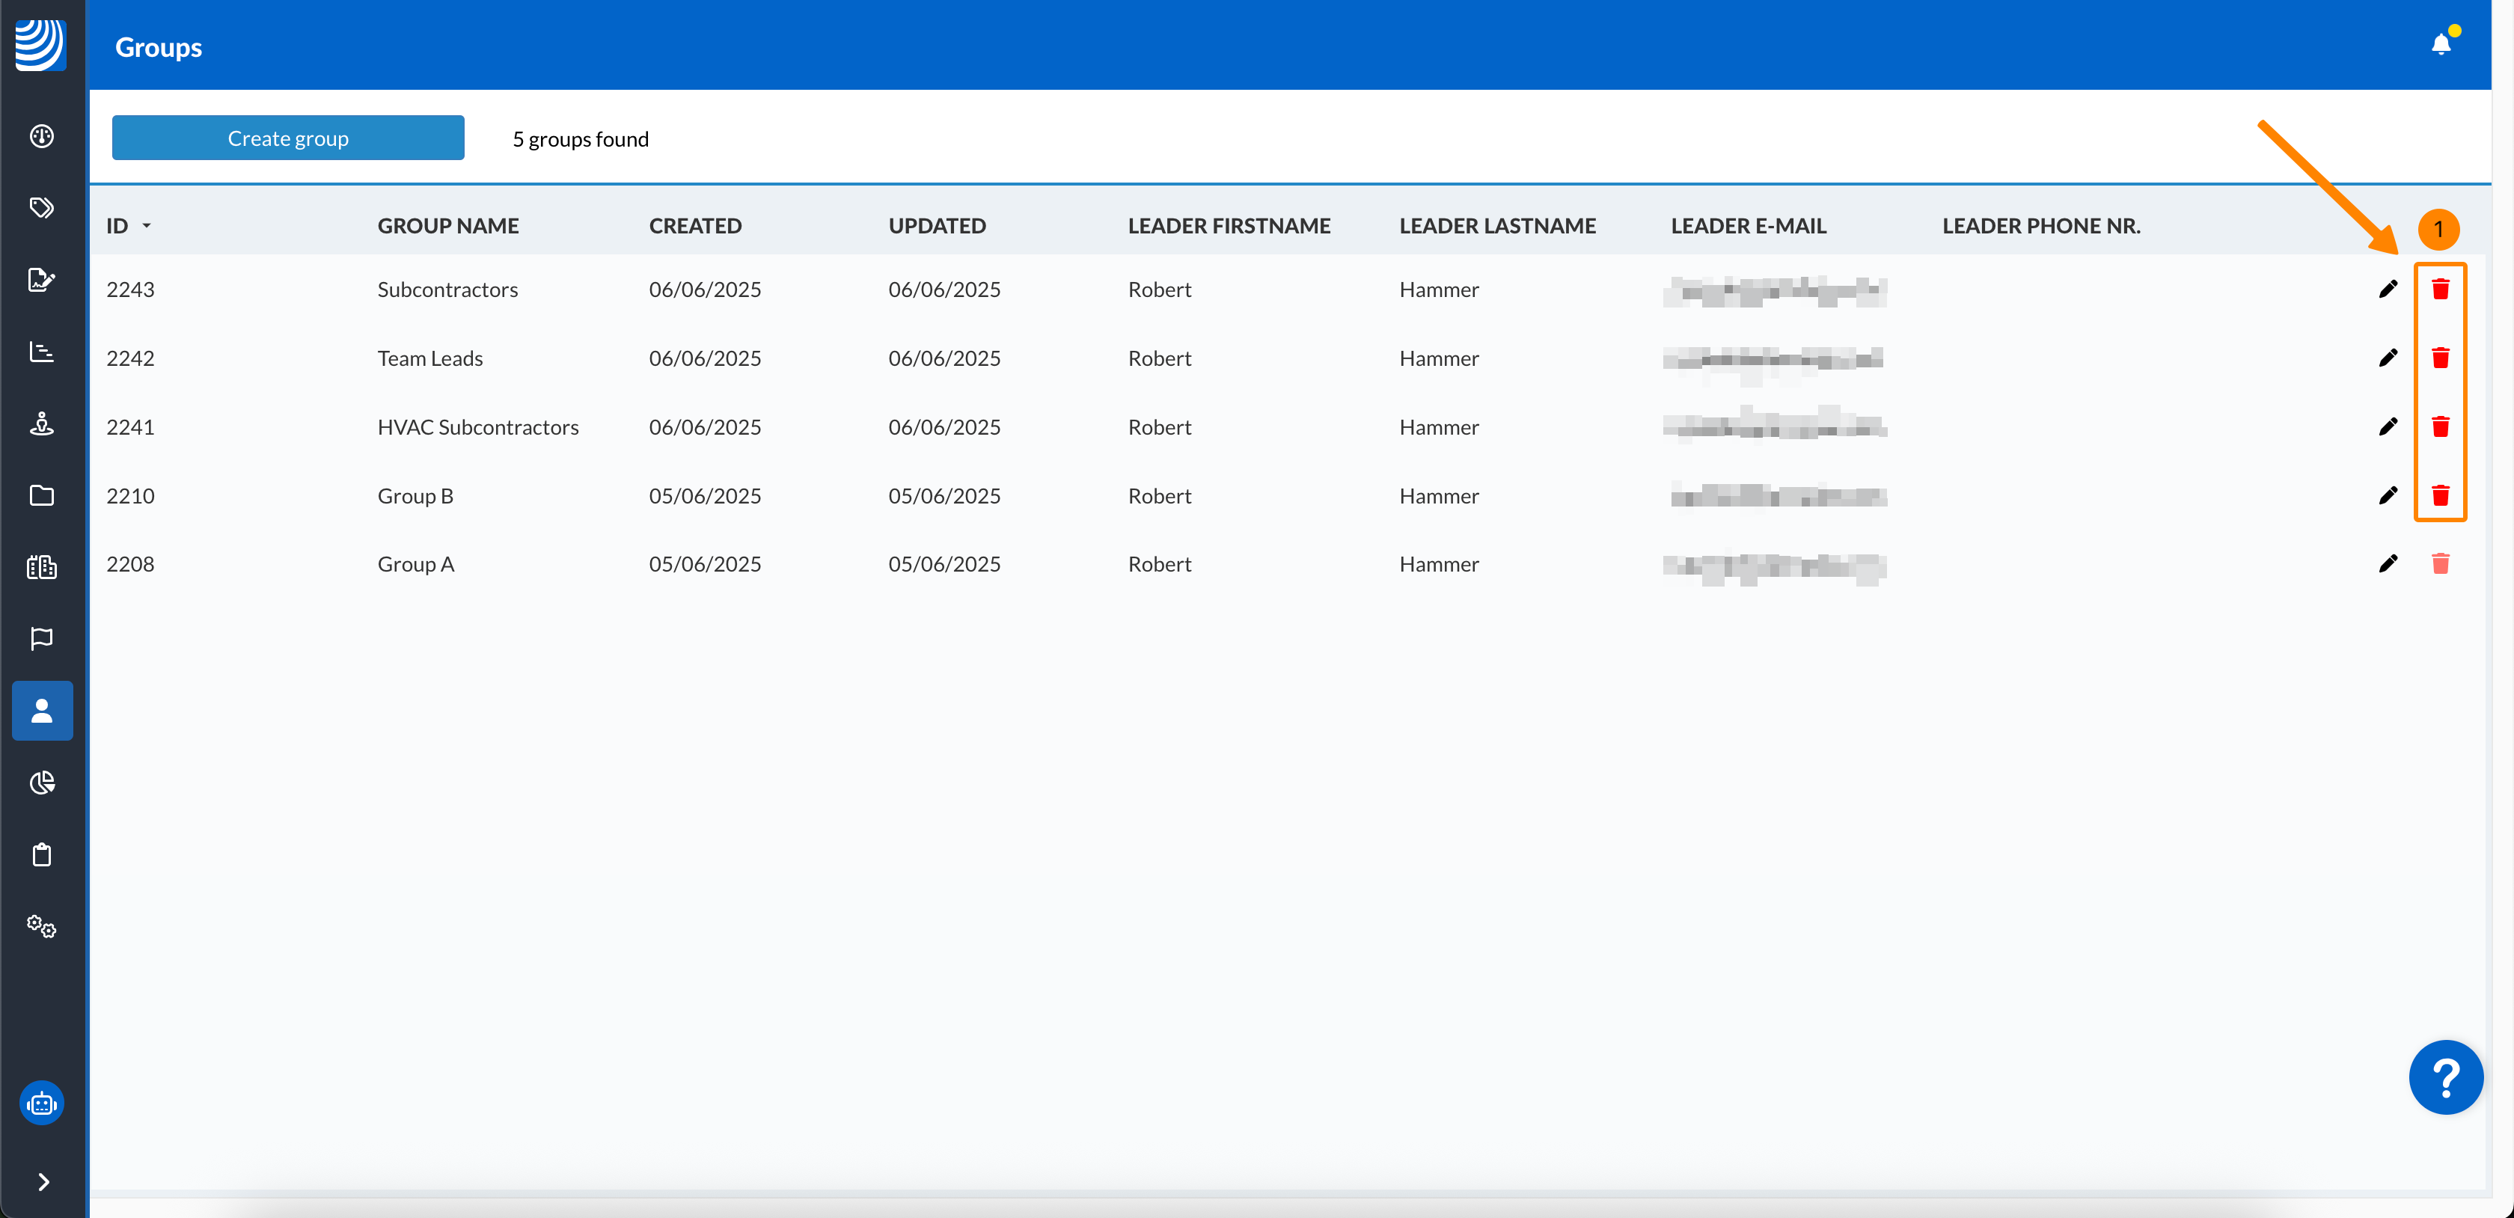Select the active users sidebar tab

tap(42, 711)
